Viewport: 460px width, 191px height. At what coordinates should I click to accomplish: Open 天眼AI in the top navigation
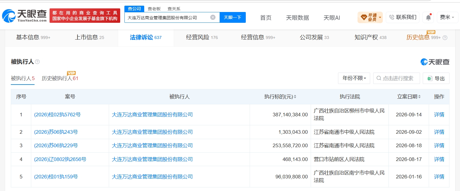332,18
